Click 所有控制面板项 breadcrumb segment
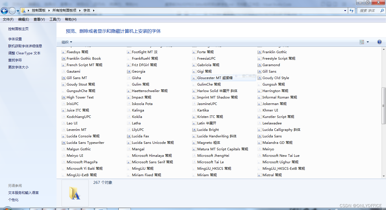Screen dimensions: 386x210 [64, 10]
